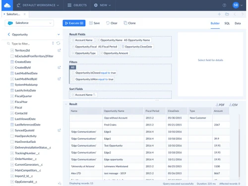Open SyncedQuoteId relation link icon
The height and width of the screenshot is (186, 248).
tap(59, 130)
